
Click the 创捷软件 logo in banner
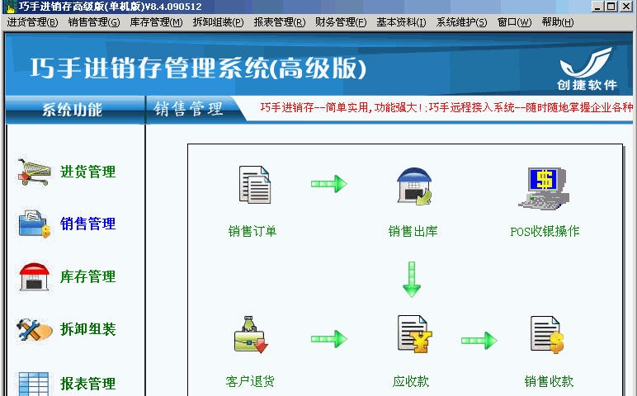coord(586,68)
